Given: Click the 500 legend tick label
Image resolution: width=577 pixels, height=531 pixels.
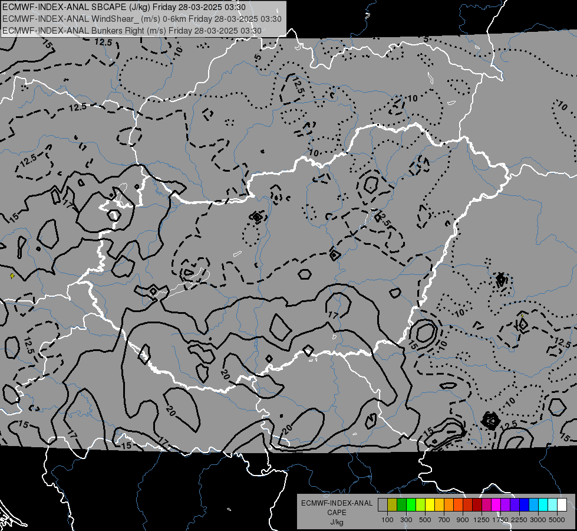Looking at the screenshot, I should (425, 520).
